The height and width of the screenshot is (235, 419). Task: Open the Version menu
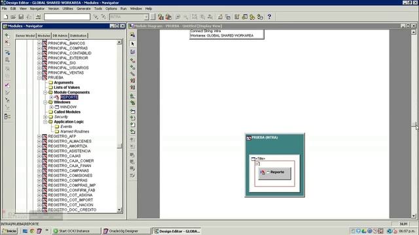[54, 8]
